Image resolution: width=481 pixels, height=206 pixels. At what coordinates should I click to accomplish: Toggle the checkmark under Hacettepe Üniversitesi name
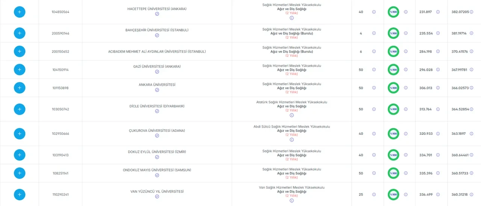click(157, 14)
